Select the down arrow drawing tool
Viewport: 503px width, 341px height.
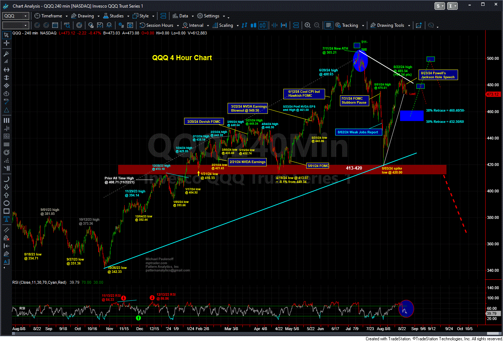tap(6, 187)
